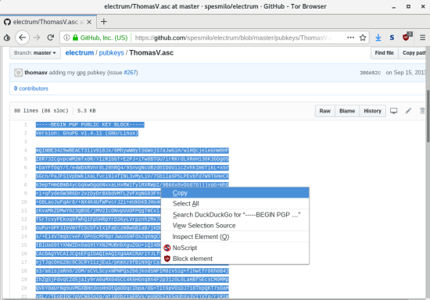This screenshot has width=430, height=300.
Task: Reload the page with the refresh icon
Action: click(x=51, y=37)
